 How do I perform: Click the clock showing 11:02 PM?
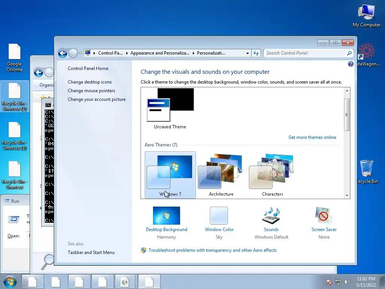coord(366,282)
